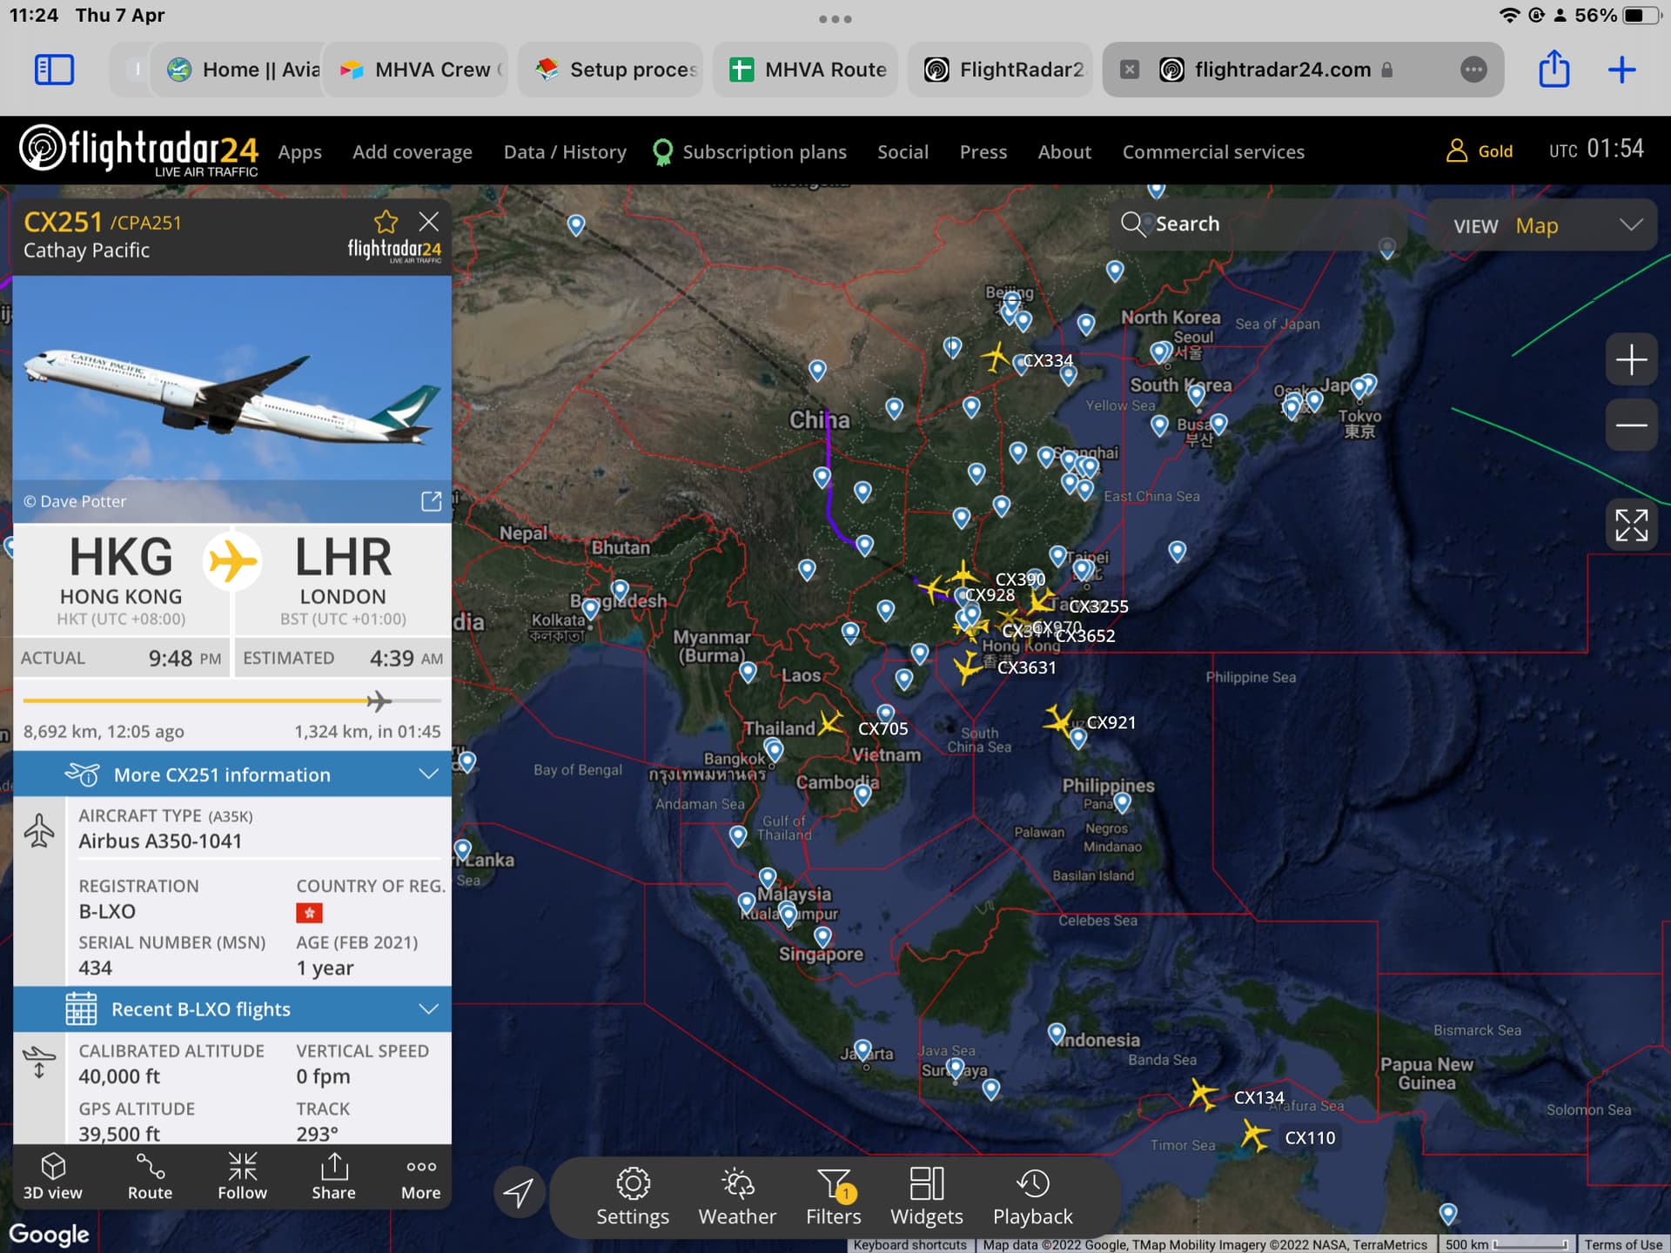Follow the CX251 aircraft
Viewport: 1671px width, 1253px height.
tap(242, 1176)
